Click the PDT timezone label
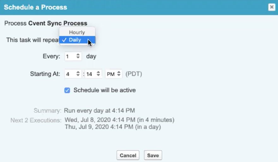This screenshot has width=278, height=162. tap(134, 74)
